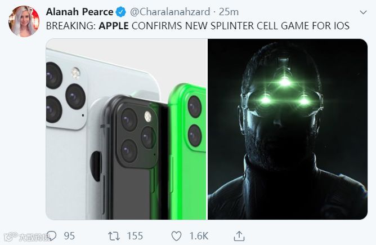The image size is (376, 245).
Task: Click the 95 replies count
Action: 69,235
